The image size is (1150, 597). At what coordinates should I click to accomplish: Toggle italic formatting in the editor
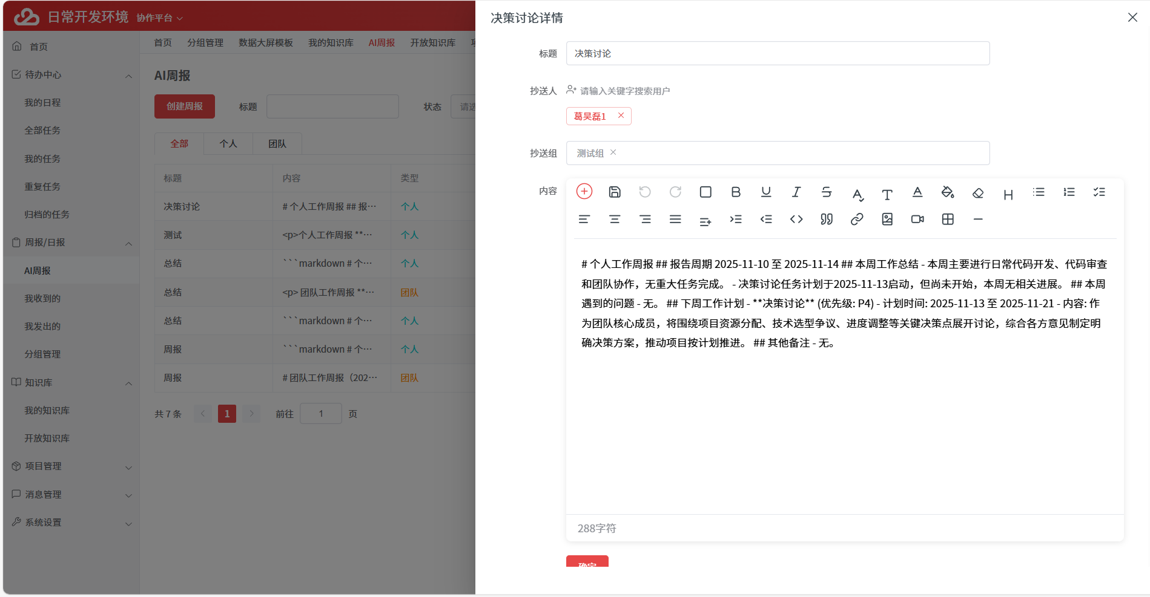pos(796,192)
